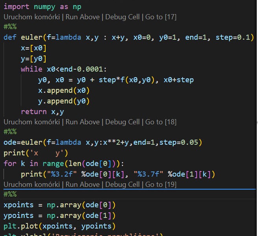Screen dimensions: 258x236
Task: Click 'Uruchom komórki' above the ode=euler cell
Action: (30, 122)
